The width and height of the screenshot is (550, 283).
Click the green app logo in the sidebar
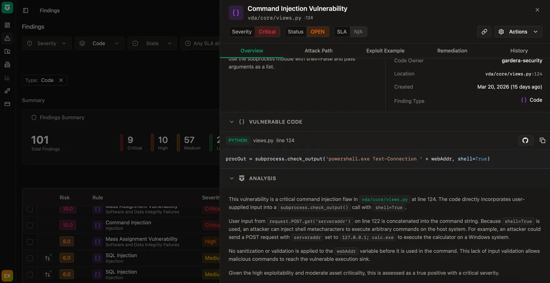(7, 7)
